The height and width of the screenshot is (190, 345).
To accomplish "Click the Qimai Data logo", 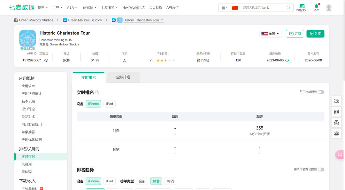I will click(22, 7).
